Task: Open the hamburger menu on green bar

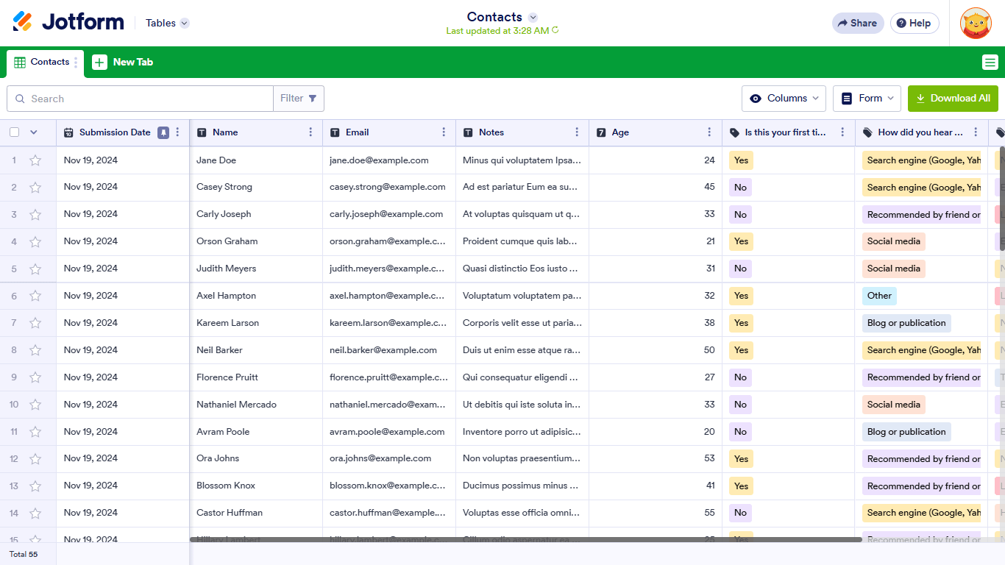Action: coord(990,63)
